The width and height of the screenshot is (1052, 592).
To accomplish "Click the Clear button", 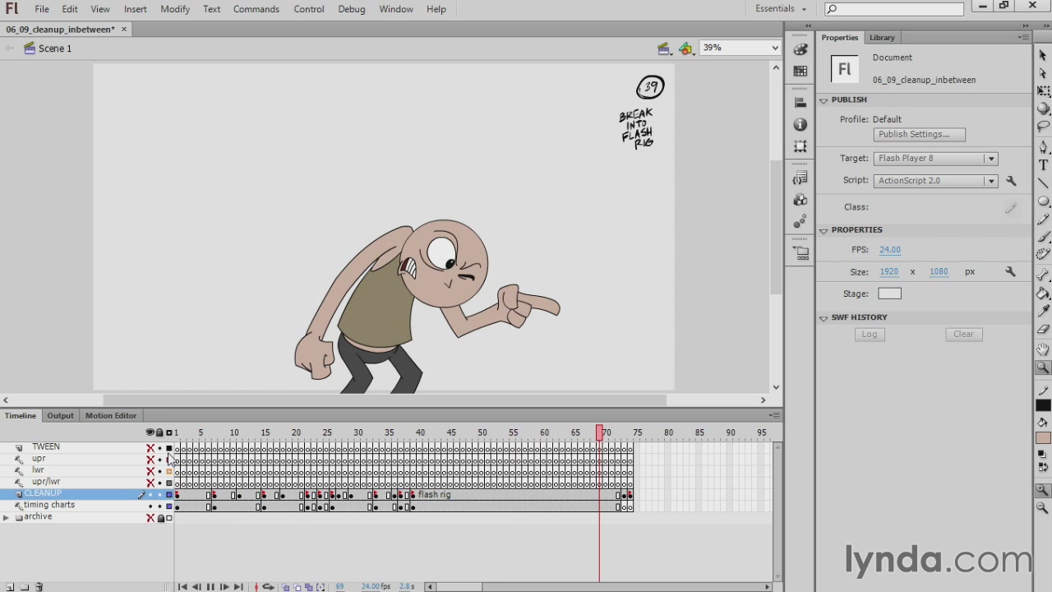I will click(x=963, y=335).
